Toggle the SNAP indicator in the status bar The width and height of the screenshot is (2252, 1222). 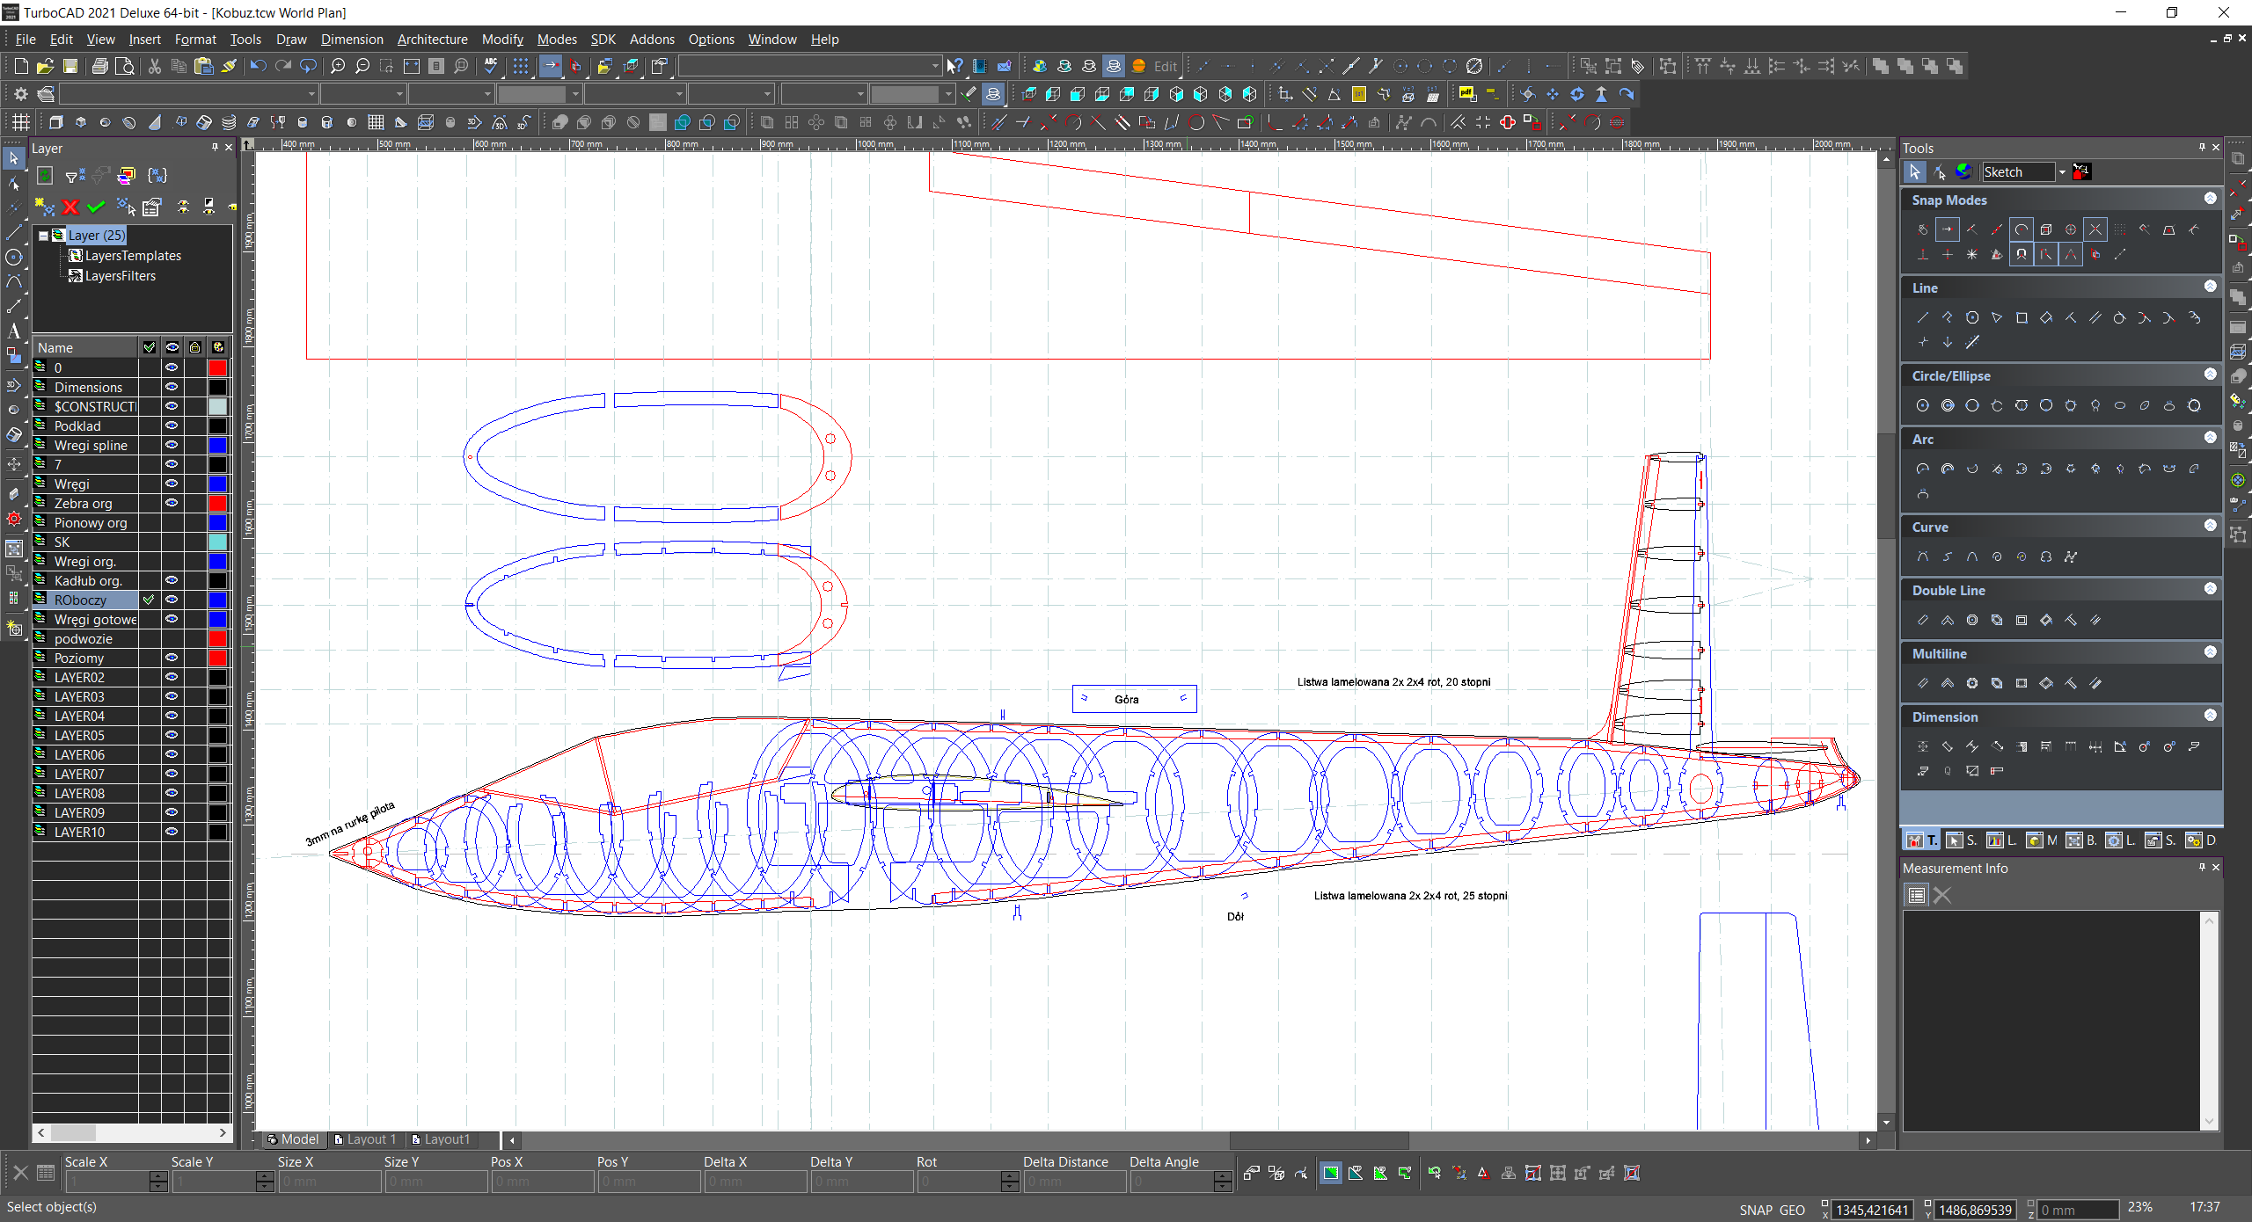pos(1756,1210)
